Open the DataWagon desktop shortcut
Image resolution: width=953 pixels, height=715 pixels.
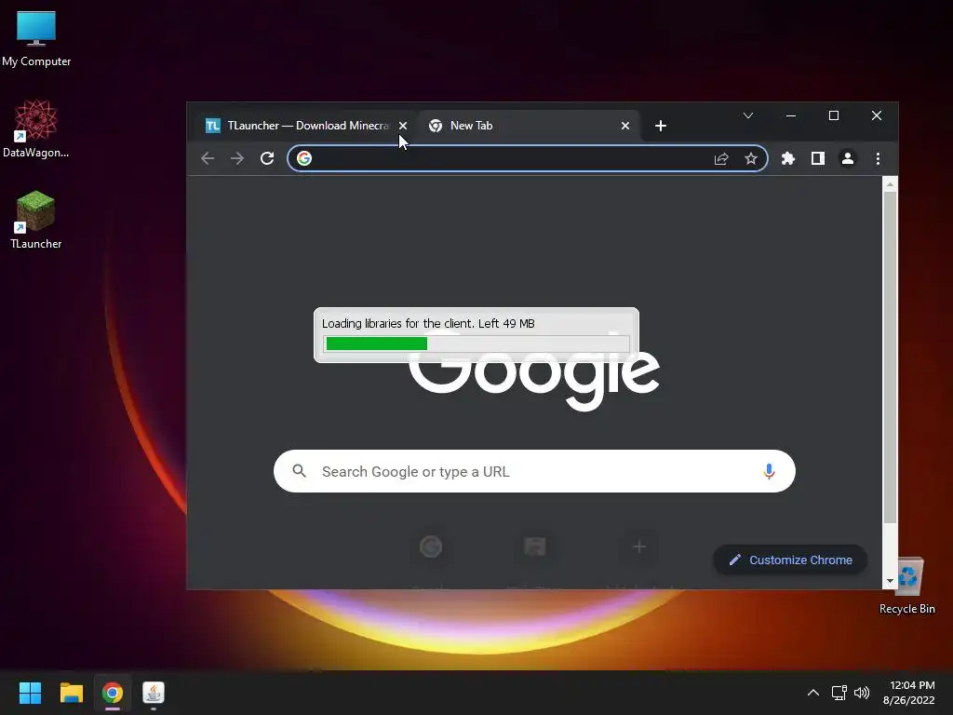(x=36, y=128)
